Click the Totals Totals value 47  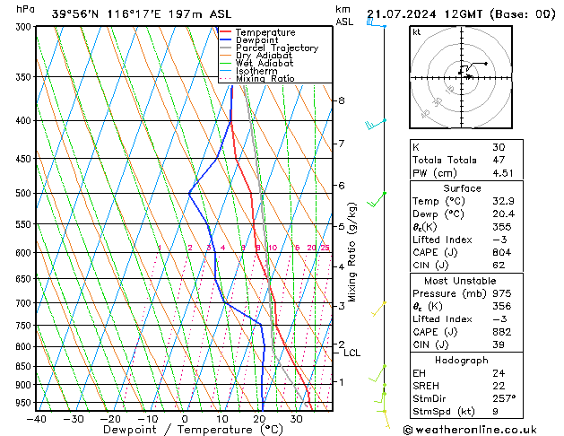click(499, 160)
